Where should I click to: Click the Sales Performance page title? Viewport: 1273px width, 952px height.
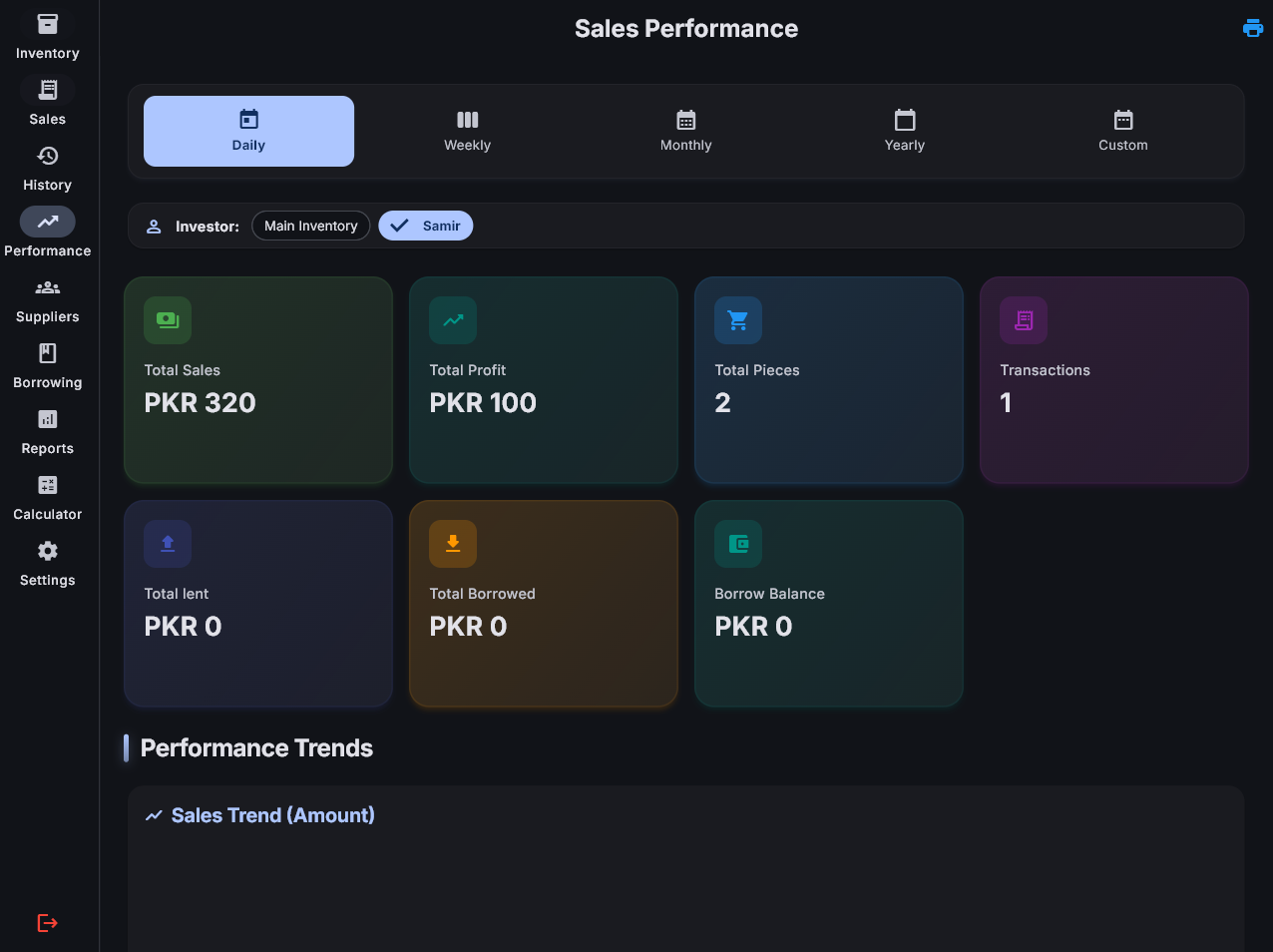(x=686, y=29)
